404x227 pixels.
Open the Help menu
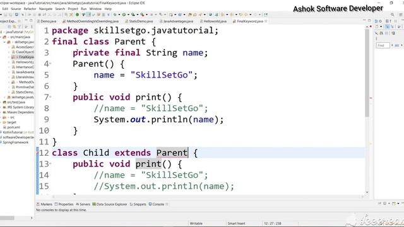[x=108, y=9]
